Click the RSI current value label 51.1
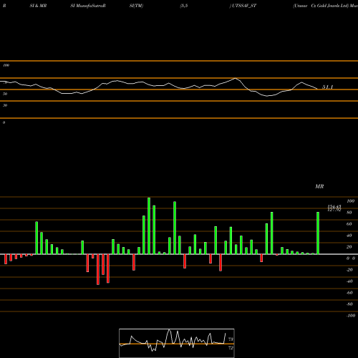The height and width of the screenshot is (358, 358). [x=327, y=87]
